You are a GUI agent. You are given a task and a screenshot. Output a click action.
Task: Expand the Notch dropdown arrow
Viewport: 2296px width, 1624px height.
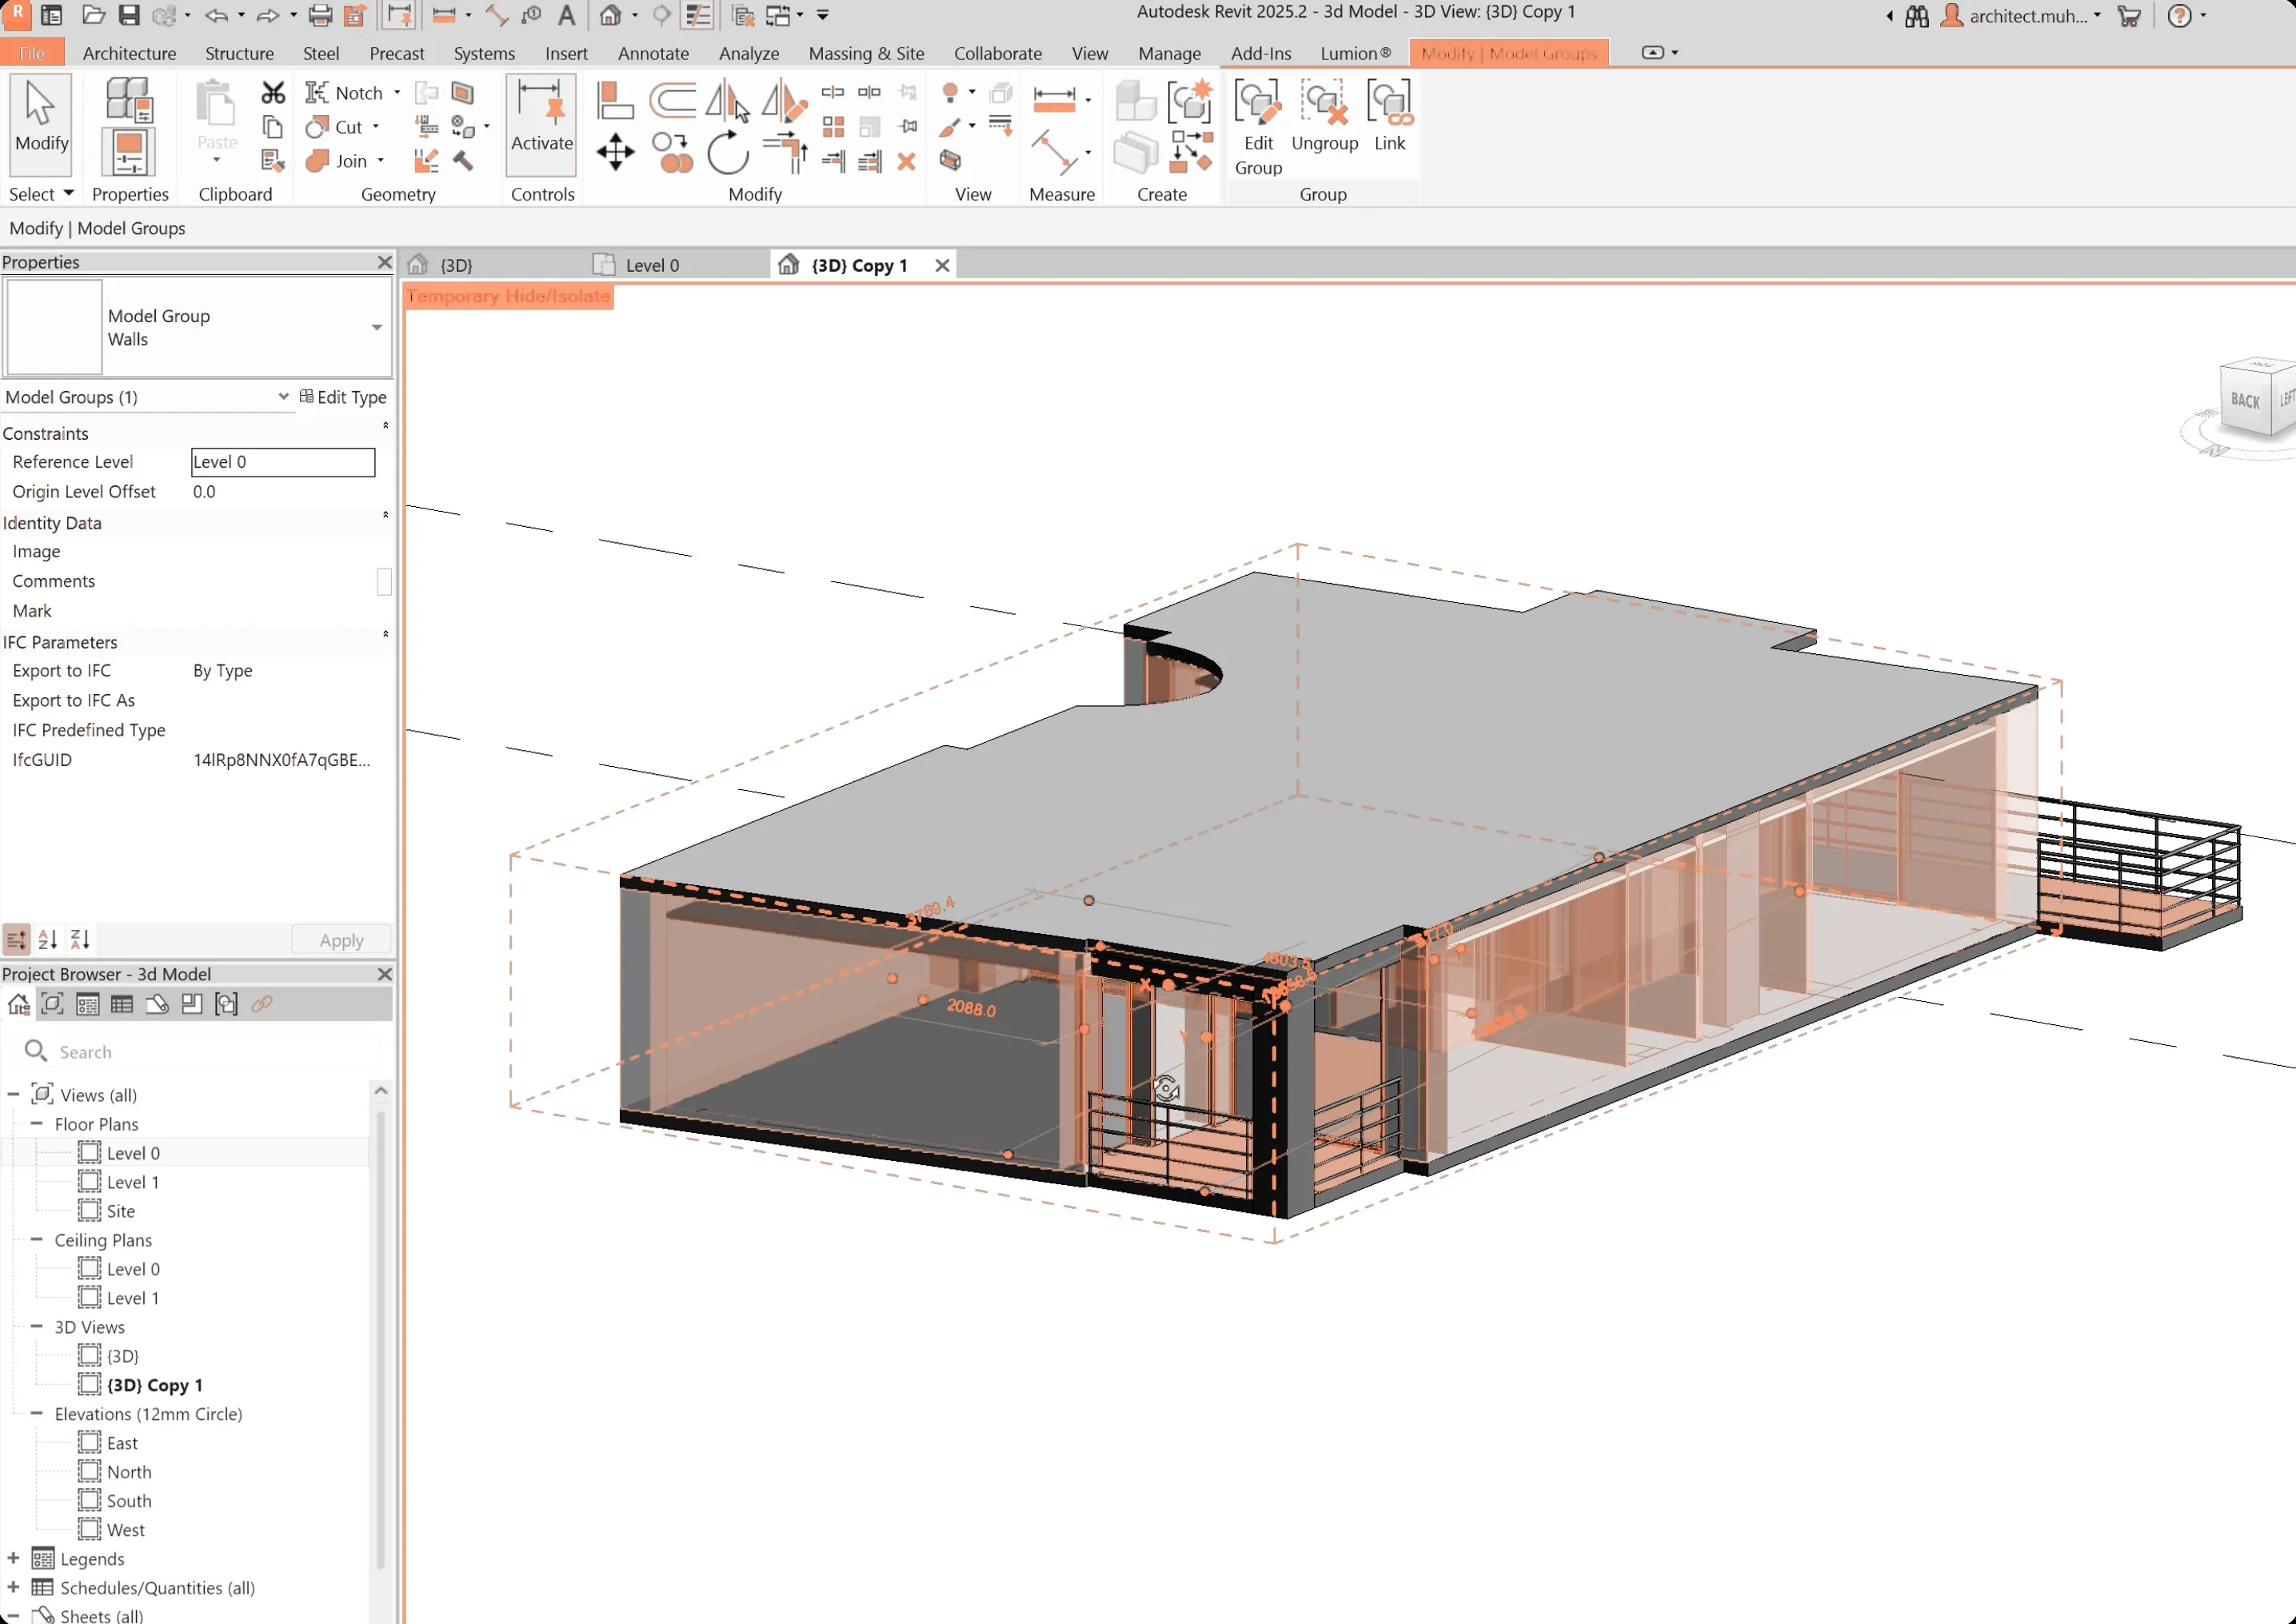pos(397,93)
